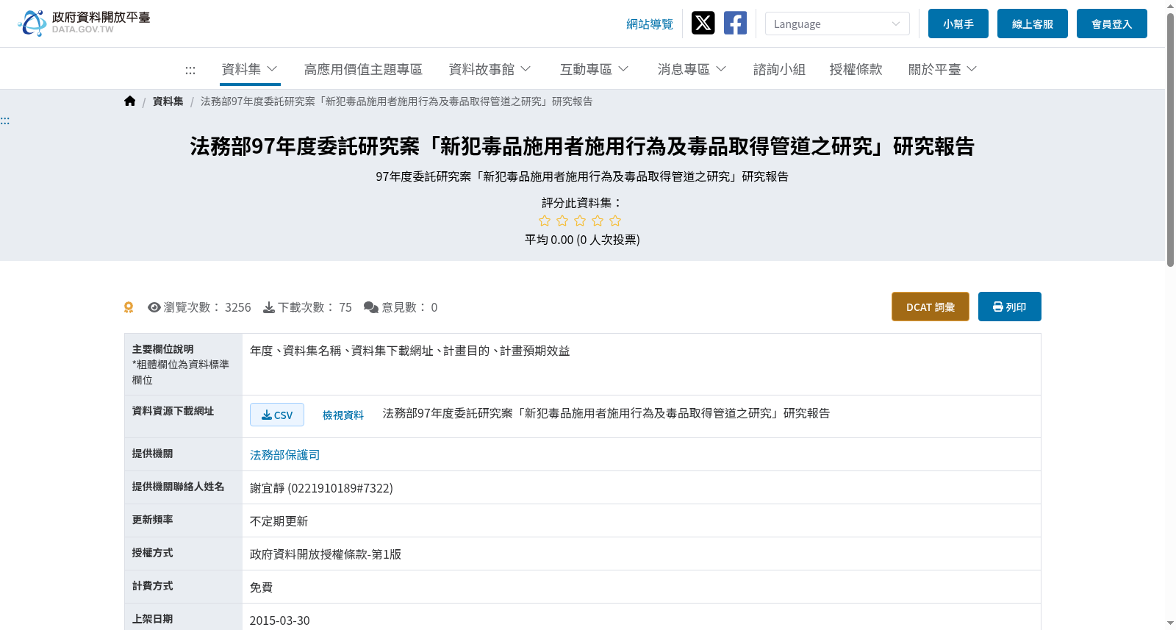Click the 免費 value
The height and width of the screenshot is (630, 1176).
(262, 587)
